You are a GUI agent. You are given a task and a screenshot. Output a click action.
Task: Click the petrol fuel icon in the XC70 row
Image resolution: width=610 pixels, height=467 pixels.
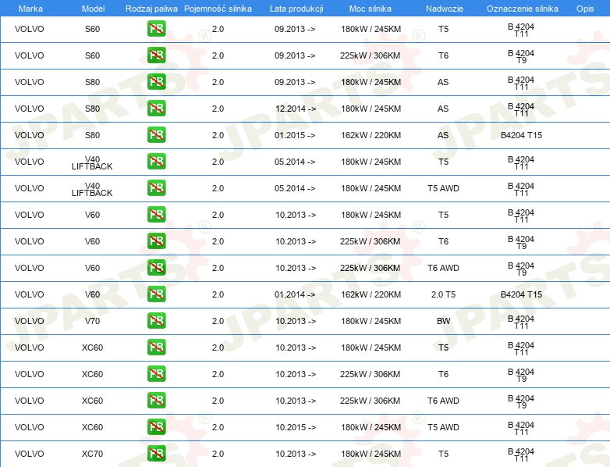click(156, 454)
